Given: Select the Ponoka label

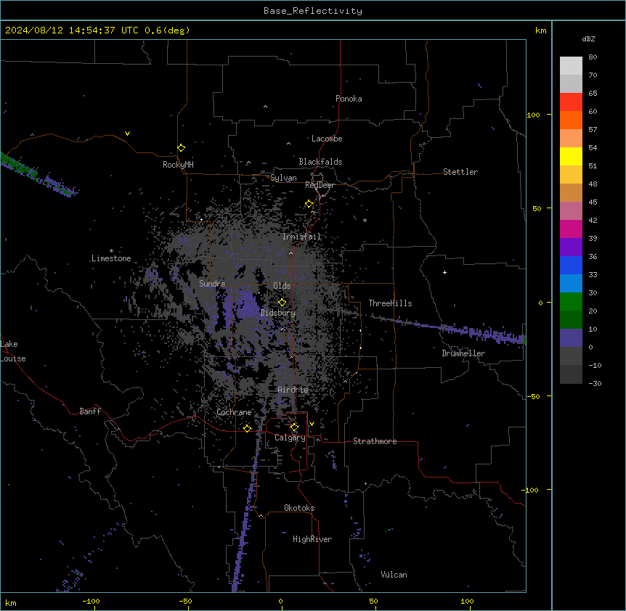Looking at the screenshot, I should point(349,99).
